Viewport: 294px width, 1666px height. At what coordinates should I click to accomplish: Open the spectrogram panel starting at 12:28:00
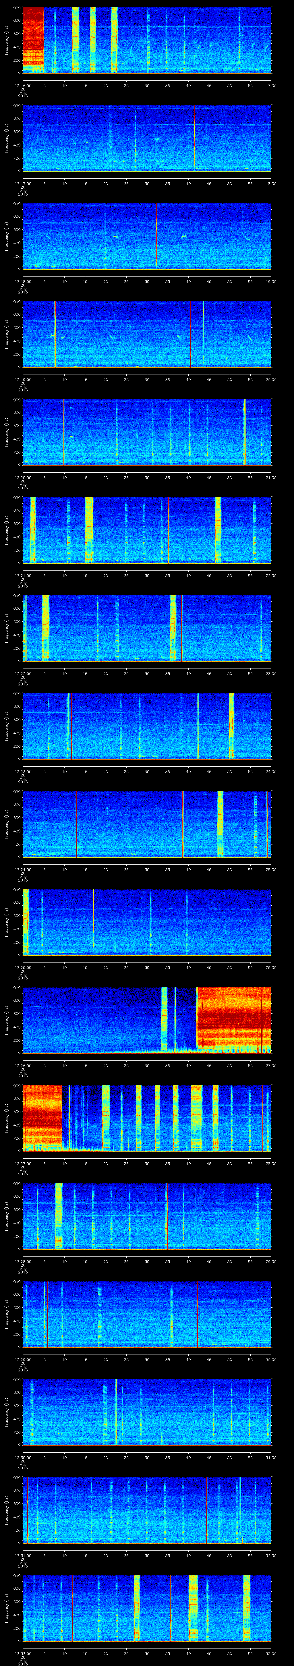[x=147, y=1216]
